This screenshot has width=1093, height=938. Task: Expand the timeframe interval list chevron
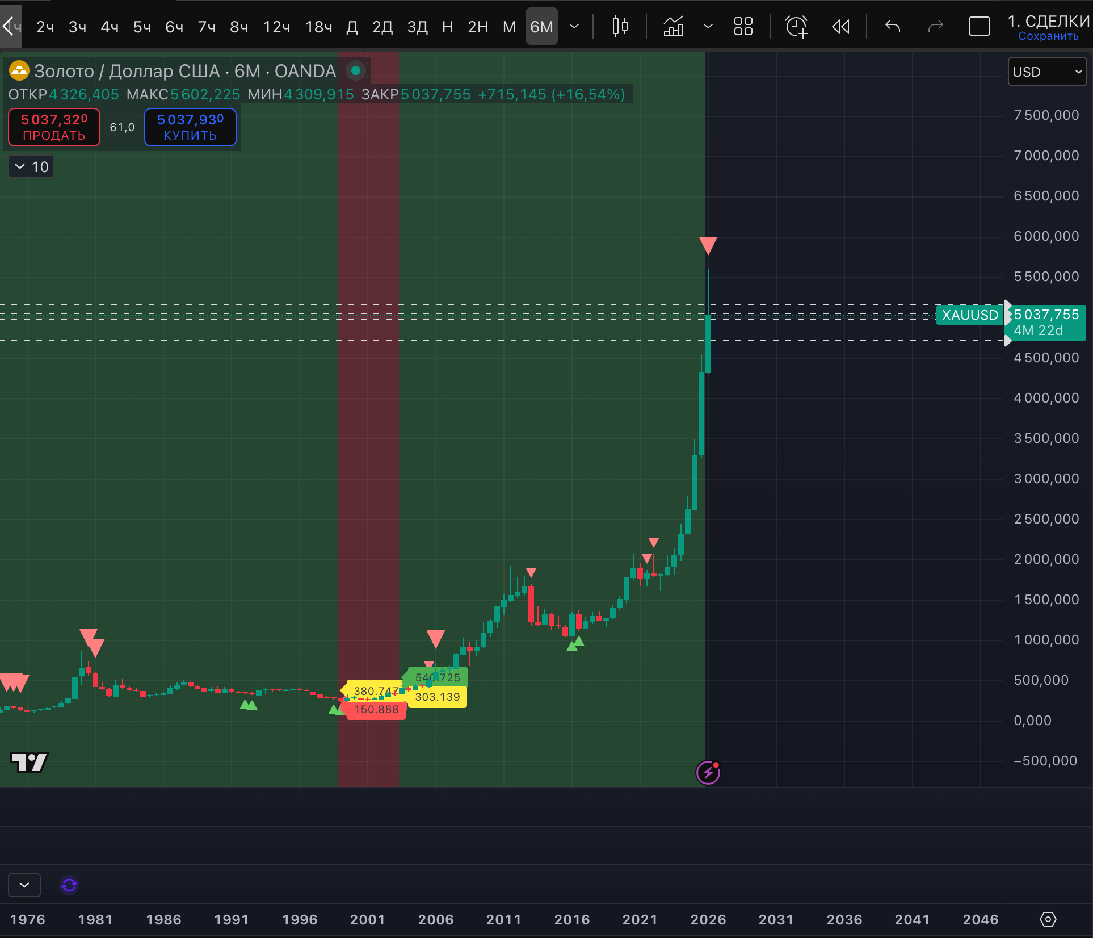(574, 27)
